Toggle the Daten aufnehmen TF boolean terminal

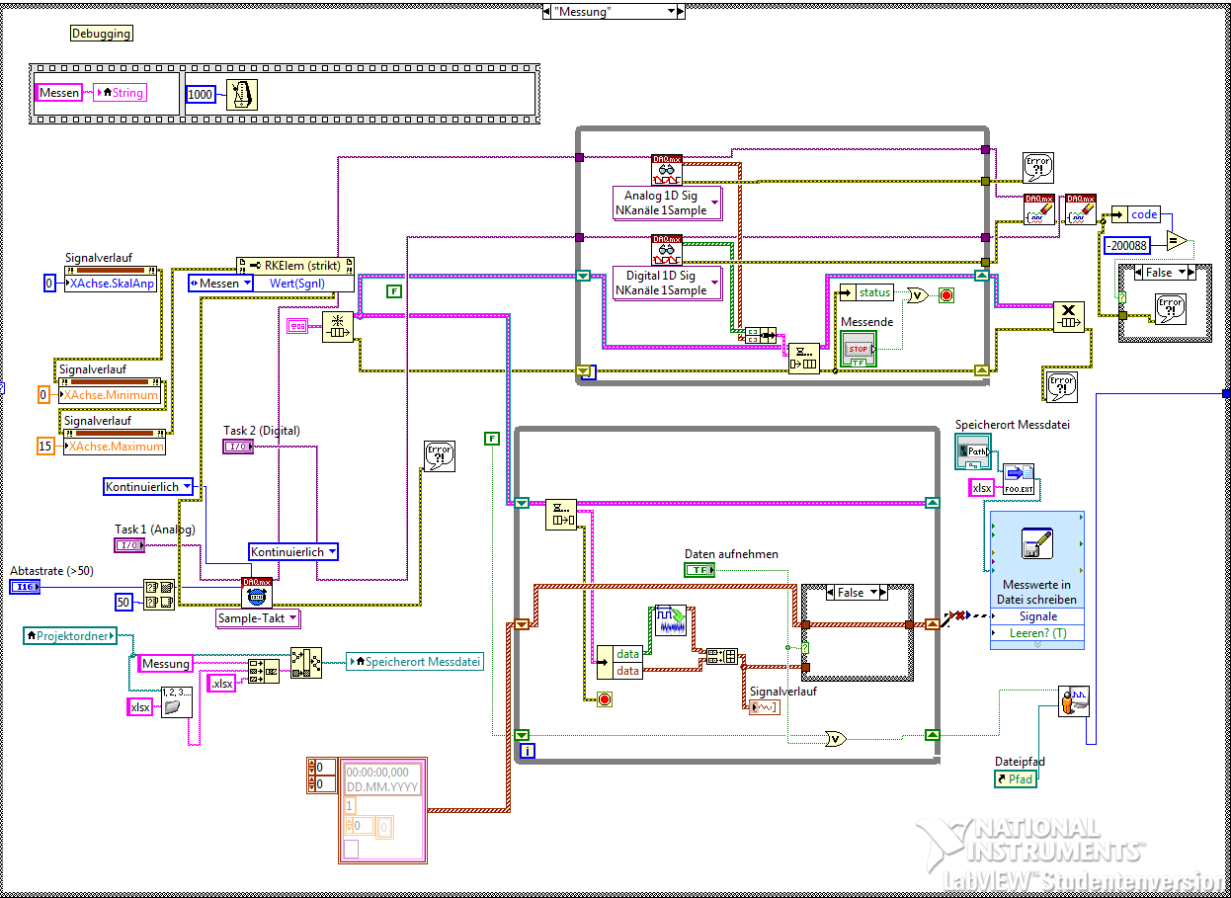[x=699, y=570]
